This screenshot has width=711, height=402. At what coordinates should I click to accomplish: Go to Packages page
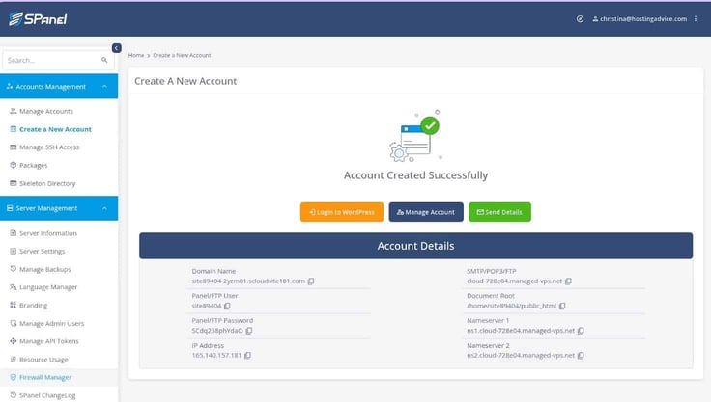tap(33, 165)
